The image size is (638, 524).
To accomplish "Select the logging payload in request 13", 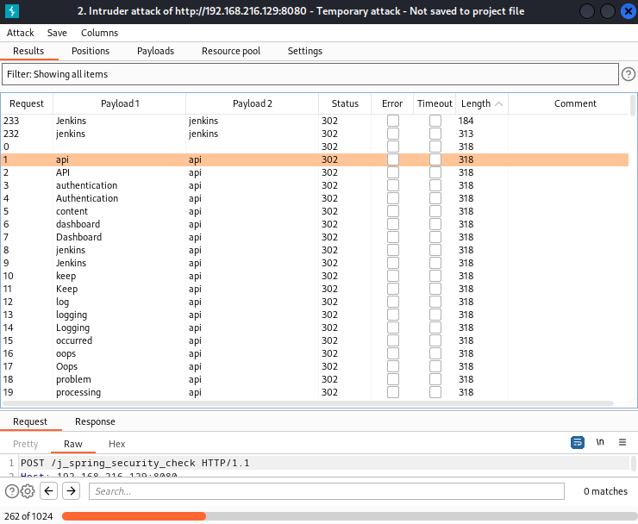I will point(72,315).
